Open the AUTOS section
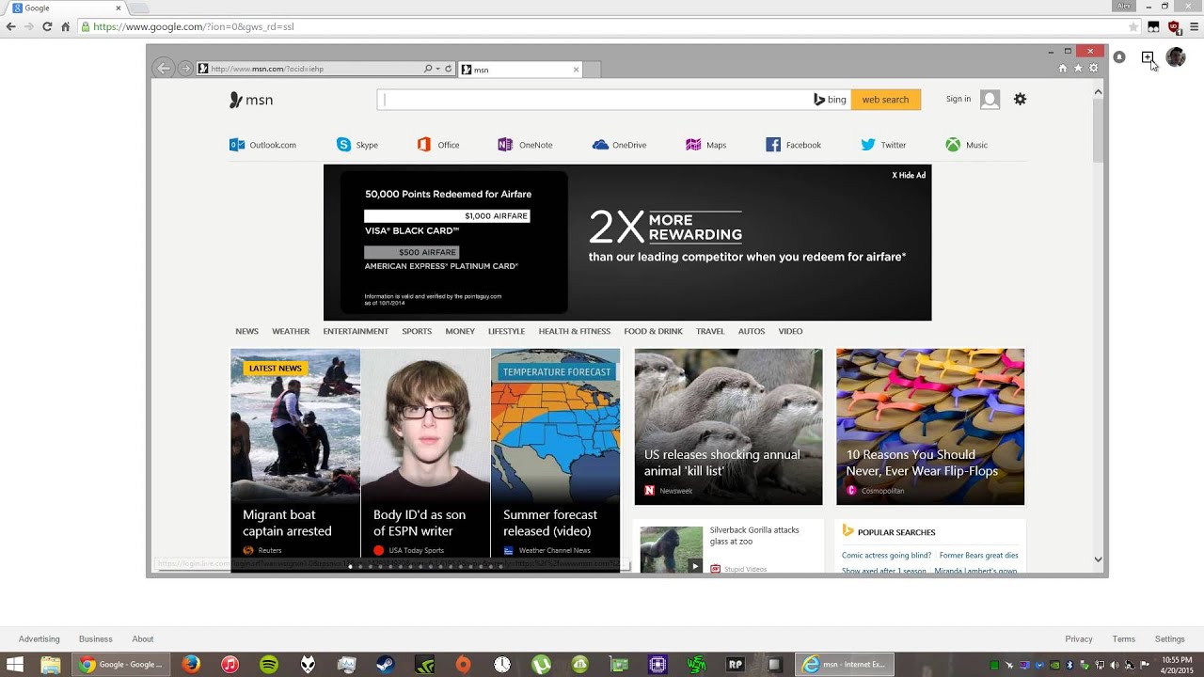 pyautogui.click(x=752, y=331)
